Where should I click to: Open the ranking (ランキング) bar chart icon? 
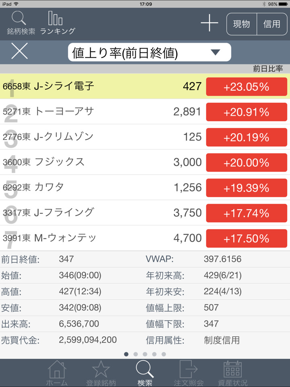(57, 23)
